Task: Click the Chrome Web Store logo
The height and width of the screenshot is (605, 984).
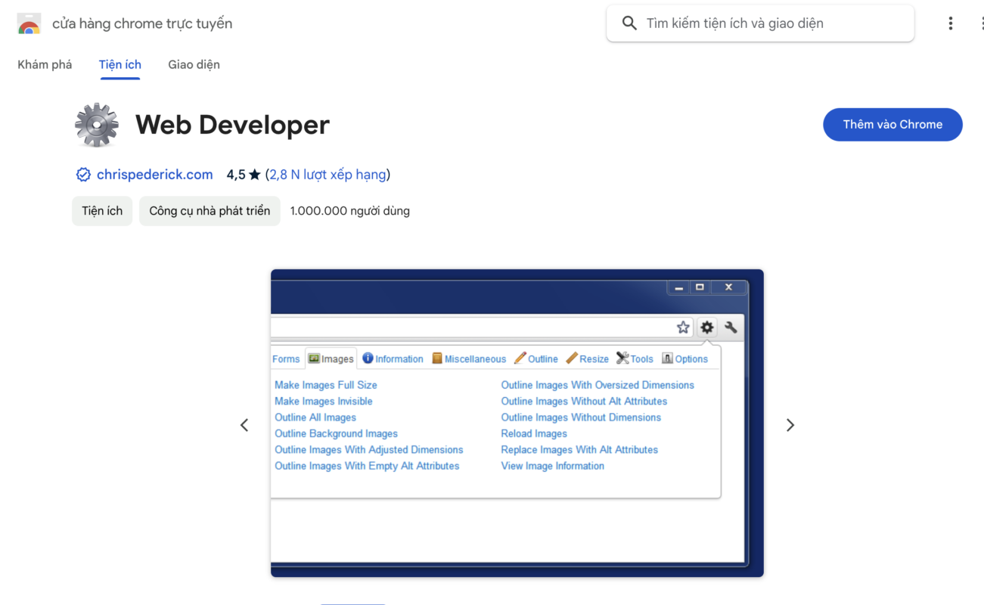Action: click(29, 24)
